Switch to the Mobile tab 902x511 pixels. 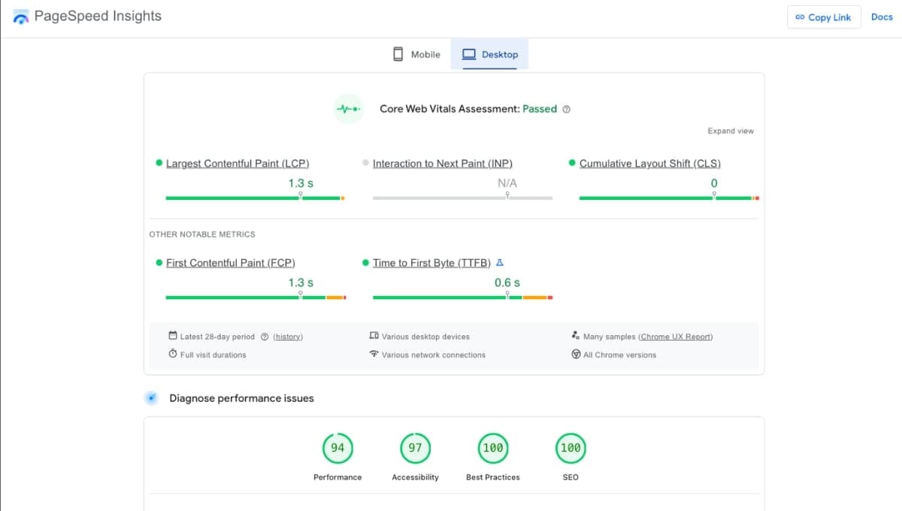click(x=416, y=54)
